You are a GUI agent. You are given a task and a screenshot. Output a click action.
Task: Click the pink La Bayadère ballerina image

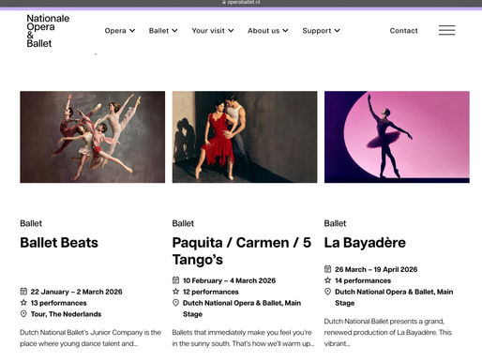(397, 137)
